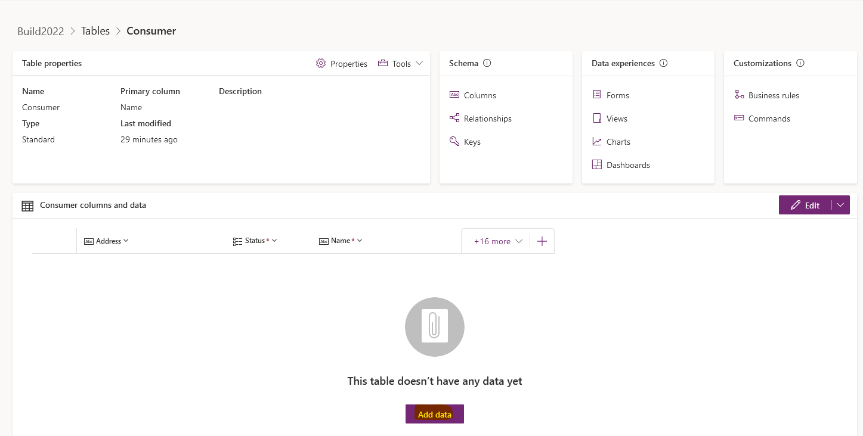Open the Tools dropdown menu
Image resolution: width=863 pixels, height=436 pixels.
click(x=401, y=64)
